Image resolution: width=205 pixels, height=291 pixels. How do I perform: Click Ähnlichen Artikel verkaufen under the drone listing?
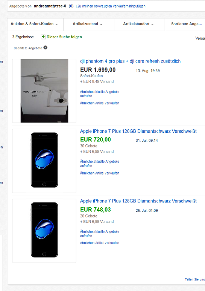(100, 103)
